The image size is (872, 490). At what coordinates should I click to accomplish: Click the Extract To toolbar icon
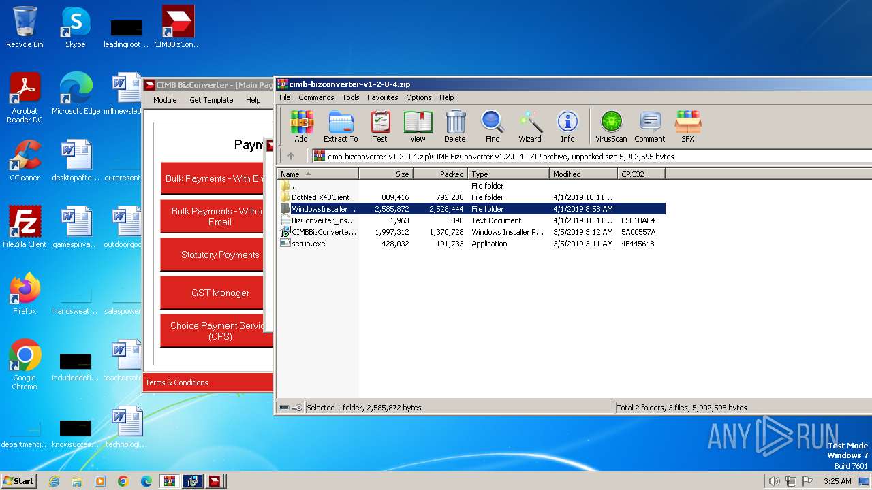[341, 127]
